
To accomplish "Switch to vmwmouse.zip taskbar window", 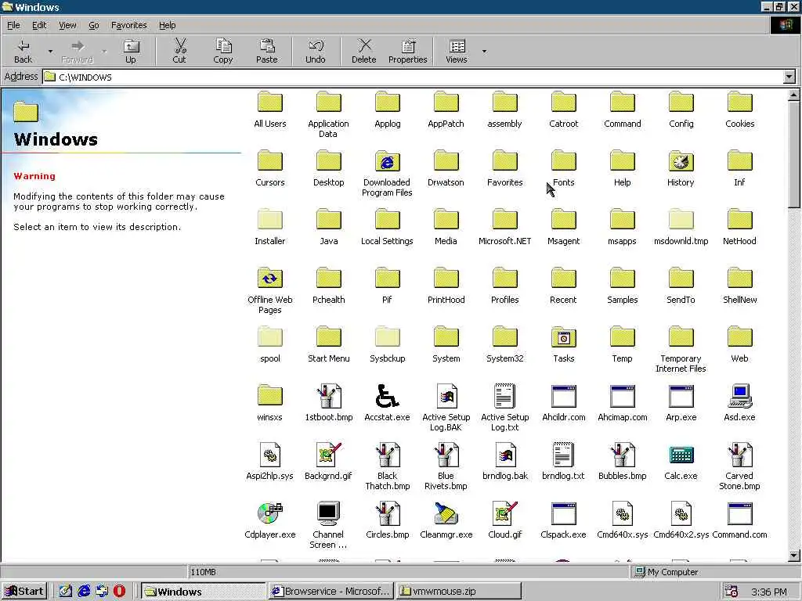I will click(x=459, y=592).
